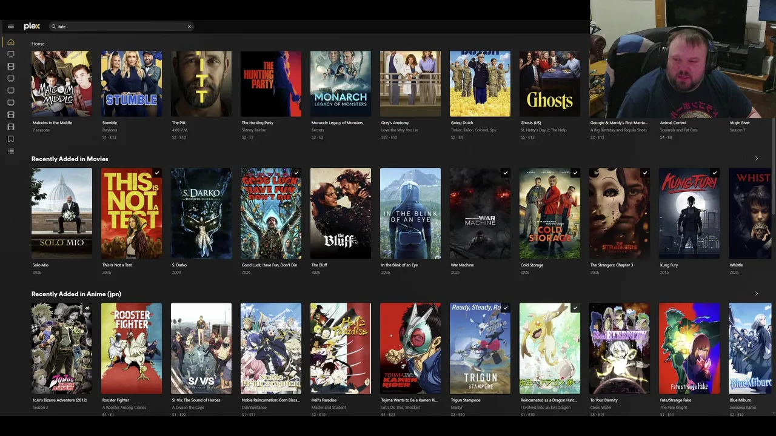The width and height of the screenshot is (776, 436).
Task: Open the Recently Added in Anime (jpn) heading
Action: click(76, 294)
